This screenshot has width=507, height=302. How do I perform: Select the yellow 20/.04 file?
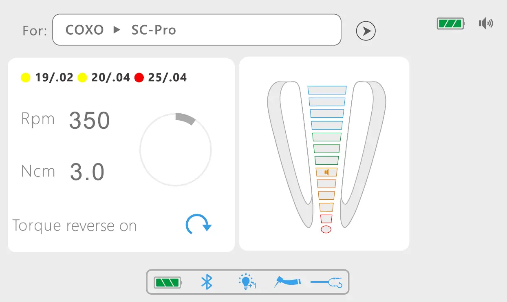(x=104, y=77)
